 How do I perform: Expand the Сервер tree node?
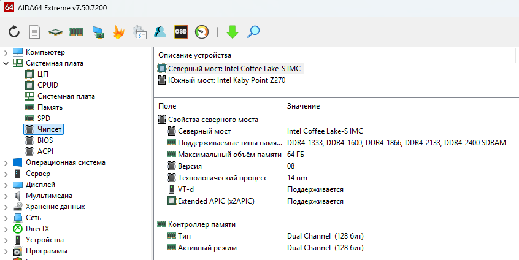[6, 174]
